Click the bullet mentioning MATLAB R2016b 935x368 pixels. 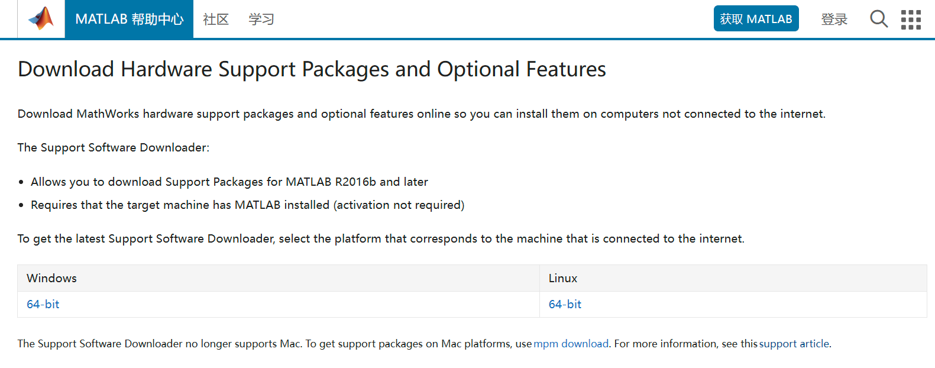pyautogui.click(x=229, y=182)
